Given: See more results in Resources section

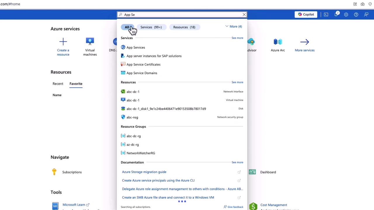Looking at the screenshot, I should point(237,82).
